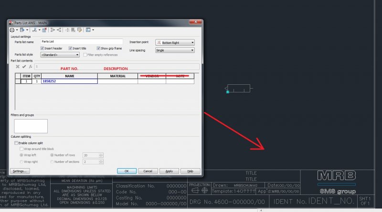Viewport: 382px width, 212px height.
Task: Select the Wrap left radio button
Action: pyautogui.click(x=21, y=155)
